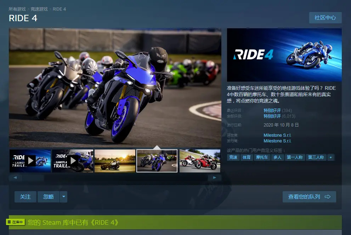Click the left arrow of the thumbnail strip
This screenshot has height=235, width=351.
15,178
